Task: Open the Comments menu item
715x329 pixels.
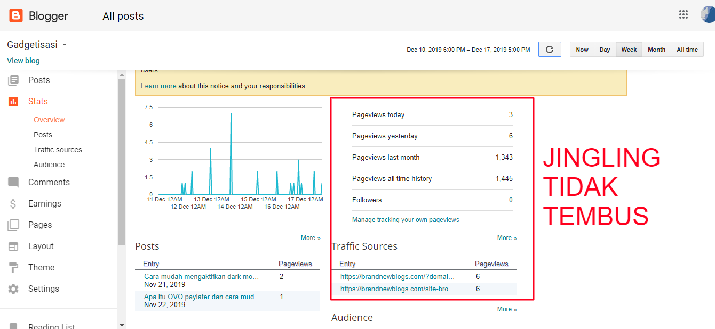Action: 49,183
